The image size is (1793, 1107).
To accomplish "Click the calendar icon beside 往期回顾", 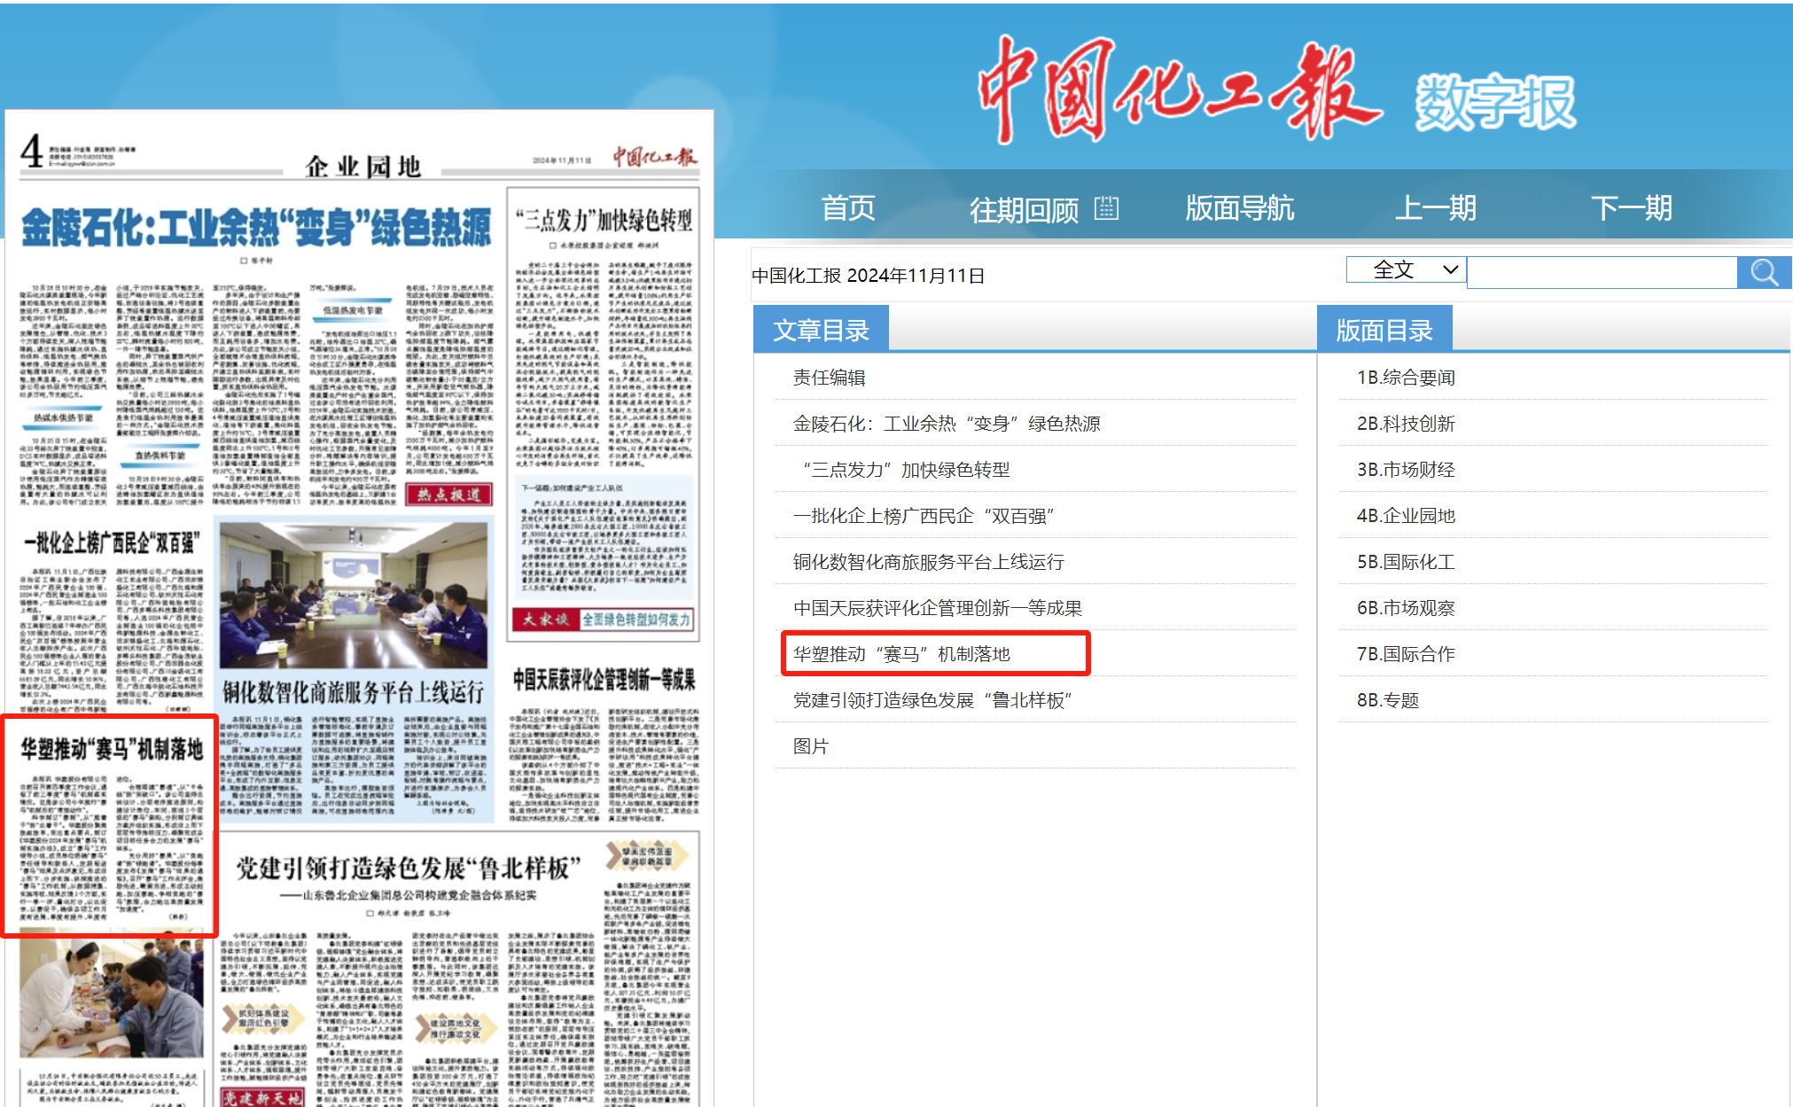I will tap(1106, 208).
